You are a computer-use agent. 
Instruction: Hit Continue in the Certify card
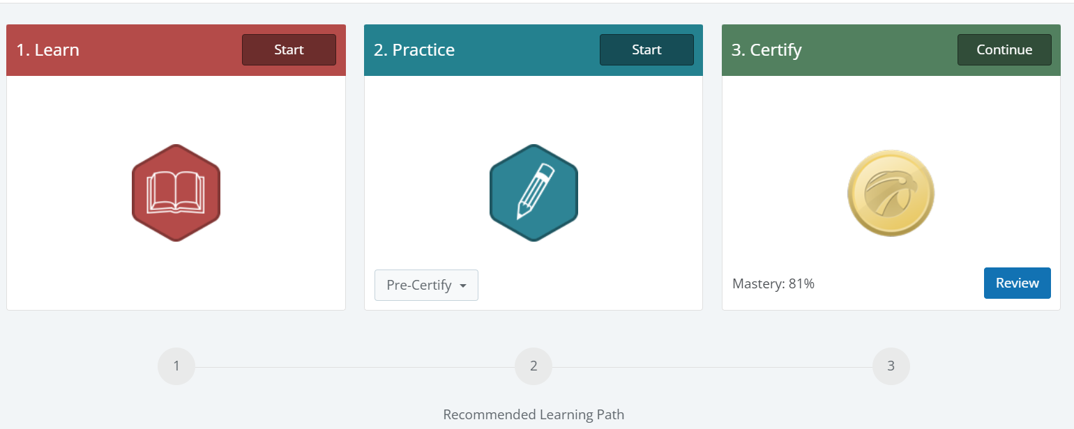coord(1004,50)
